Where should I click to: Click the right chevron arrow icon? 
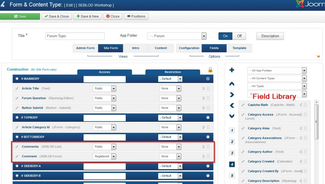tap(232, 95)
